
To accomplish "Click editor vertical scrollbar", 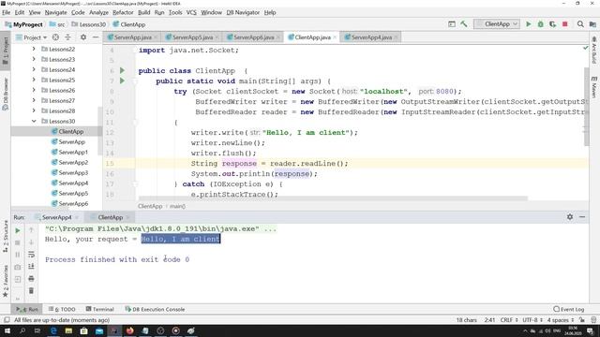I will click(x=587, y=106).
